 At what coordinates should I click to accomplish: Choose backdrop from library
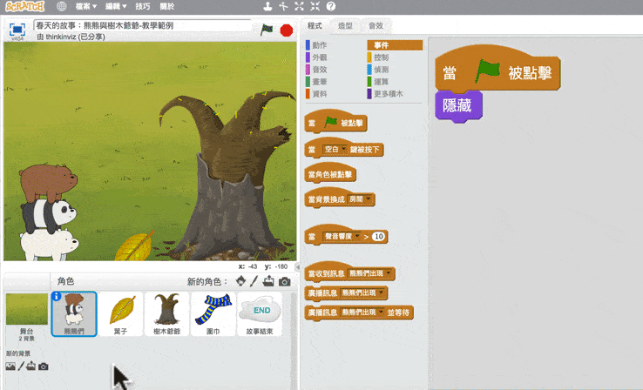tap(10, 366)
